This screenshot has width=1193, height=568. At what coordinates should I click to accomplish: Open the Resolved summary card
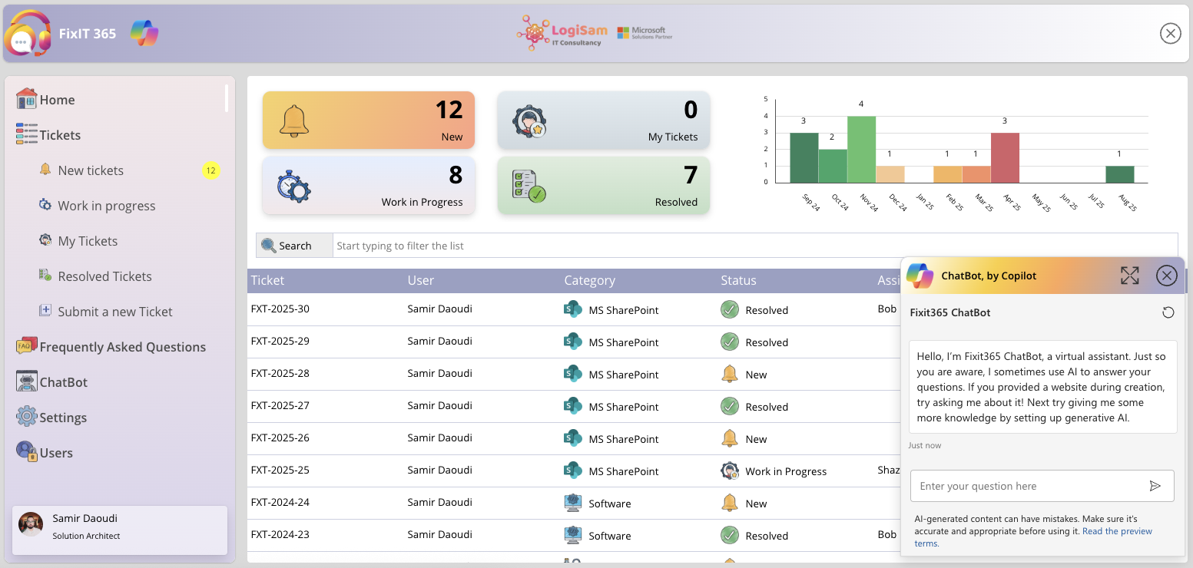[x=604, y=185]
